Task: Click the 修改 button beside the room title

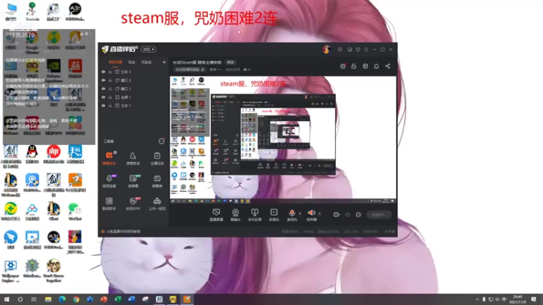Action: tap(230, 62)
